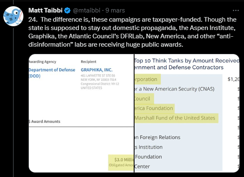Open the tweet's three-dot more menu
Viewport: 244px width, 177px height.
point(236,10)
